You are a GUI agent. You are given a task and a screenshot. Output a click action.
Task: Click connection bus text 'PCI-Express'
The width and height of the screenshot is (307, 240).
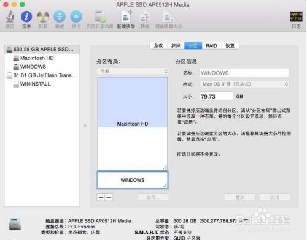(82, 227)
